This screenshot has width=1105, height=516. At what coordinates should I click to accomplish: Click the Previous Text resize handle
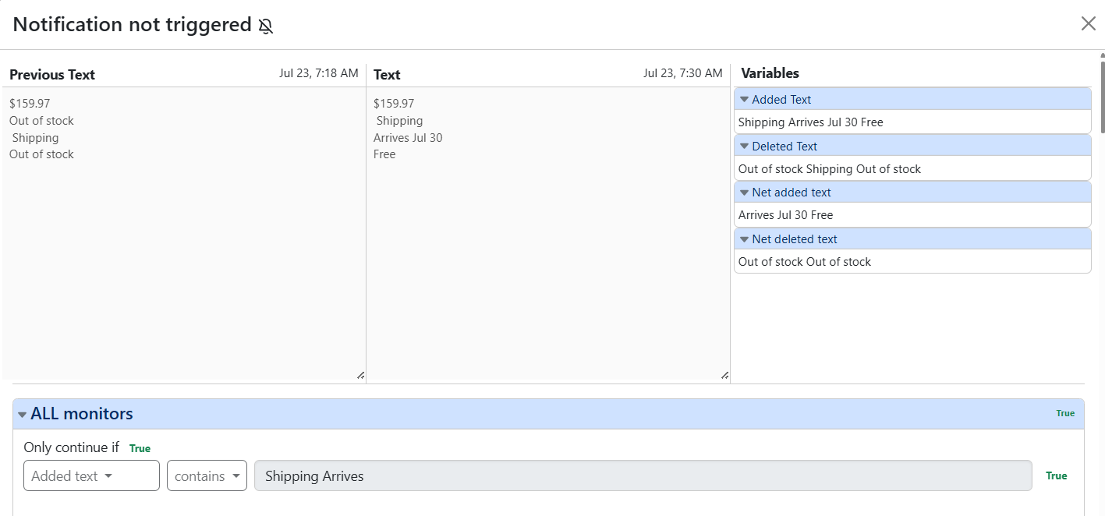pyautogui.click(x=360, y=375)
